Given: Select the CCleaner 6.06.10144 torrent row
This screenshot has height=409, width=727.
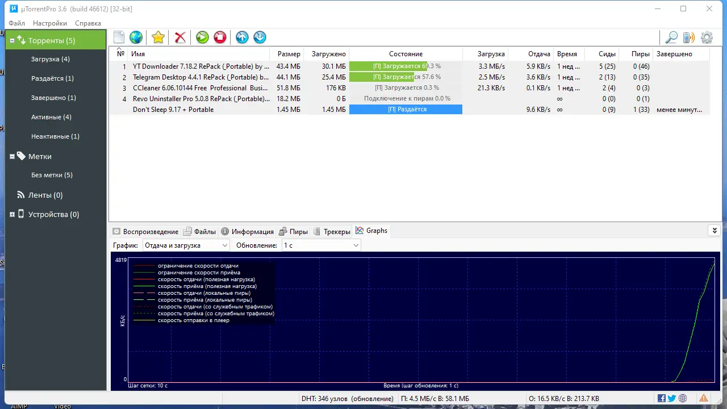Looking at the screenshot, I should coord(410,88).
